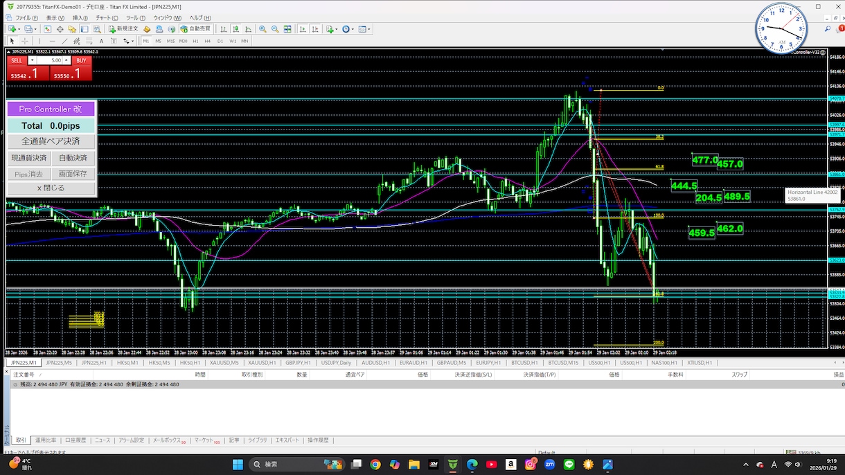845x475 pixels.
Task: Click the Windows Start button
Action: [238, 464]
